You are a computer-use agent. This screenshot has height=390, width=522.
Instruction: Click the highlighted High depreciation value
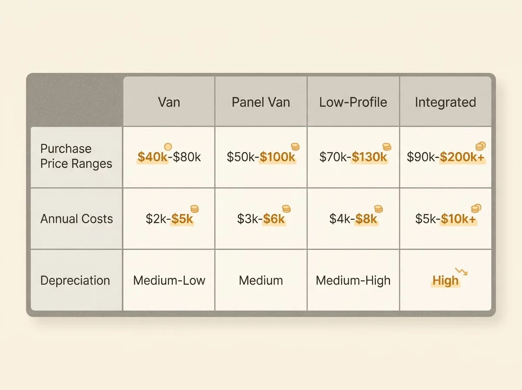pyautogui.click(x=445, y=281)
